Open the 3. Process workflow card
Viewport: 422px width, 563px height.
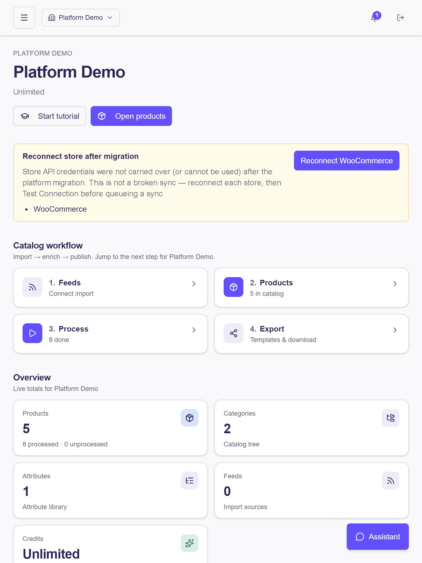click(x=110, y=334)
